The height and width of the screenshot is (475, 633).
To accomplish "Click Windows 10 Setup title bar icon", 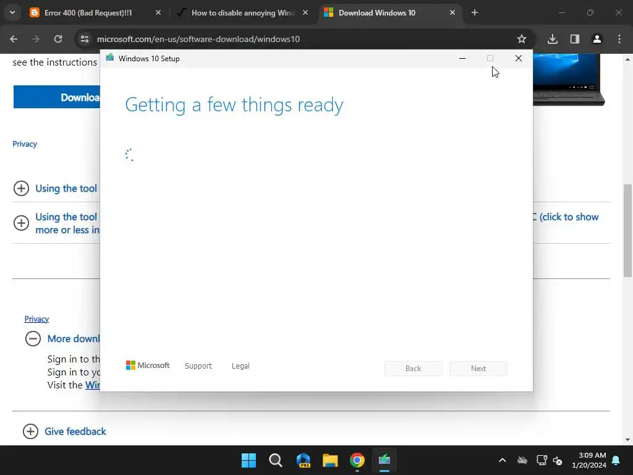I will point(110,58).
